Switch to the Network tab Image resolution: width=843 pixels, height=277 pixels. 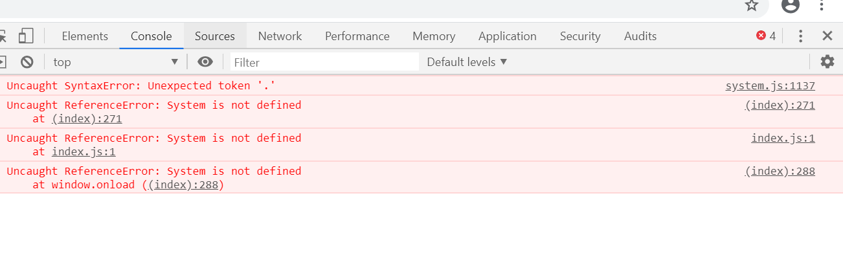280,36
